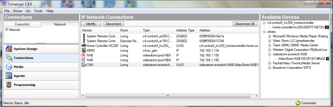Open the Help menu
This screenshot has height=107, width=333.
(50, 11)
